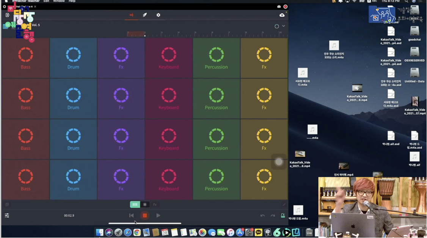Switch to the pad grid view

point(135,205)
